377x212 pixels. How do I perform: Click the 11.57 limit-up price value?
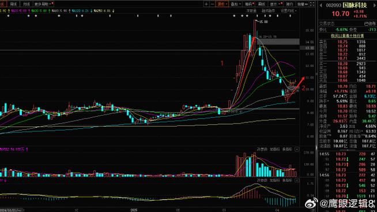[342, 116]
